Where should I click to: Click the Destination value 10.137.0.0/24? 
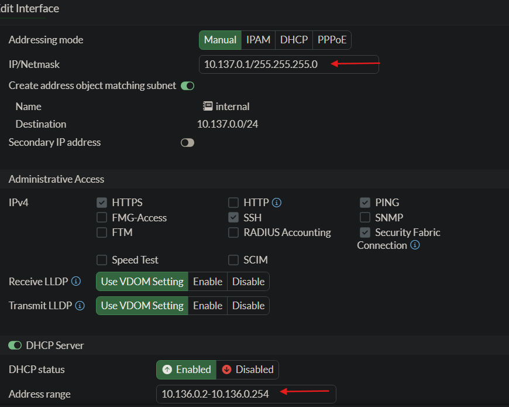[x=228, y=124]
